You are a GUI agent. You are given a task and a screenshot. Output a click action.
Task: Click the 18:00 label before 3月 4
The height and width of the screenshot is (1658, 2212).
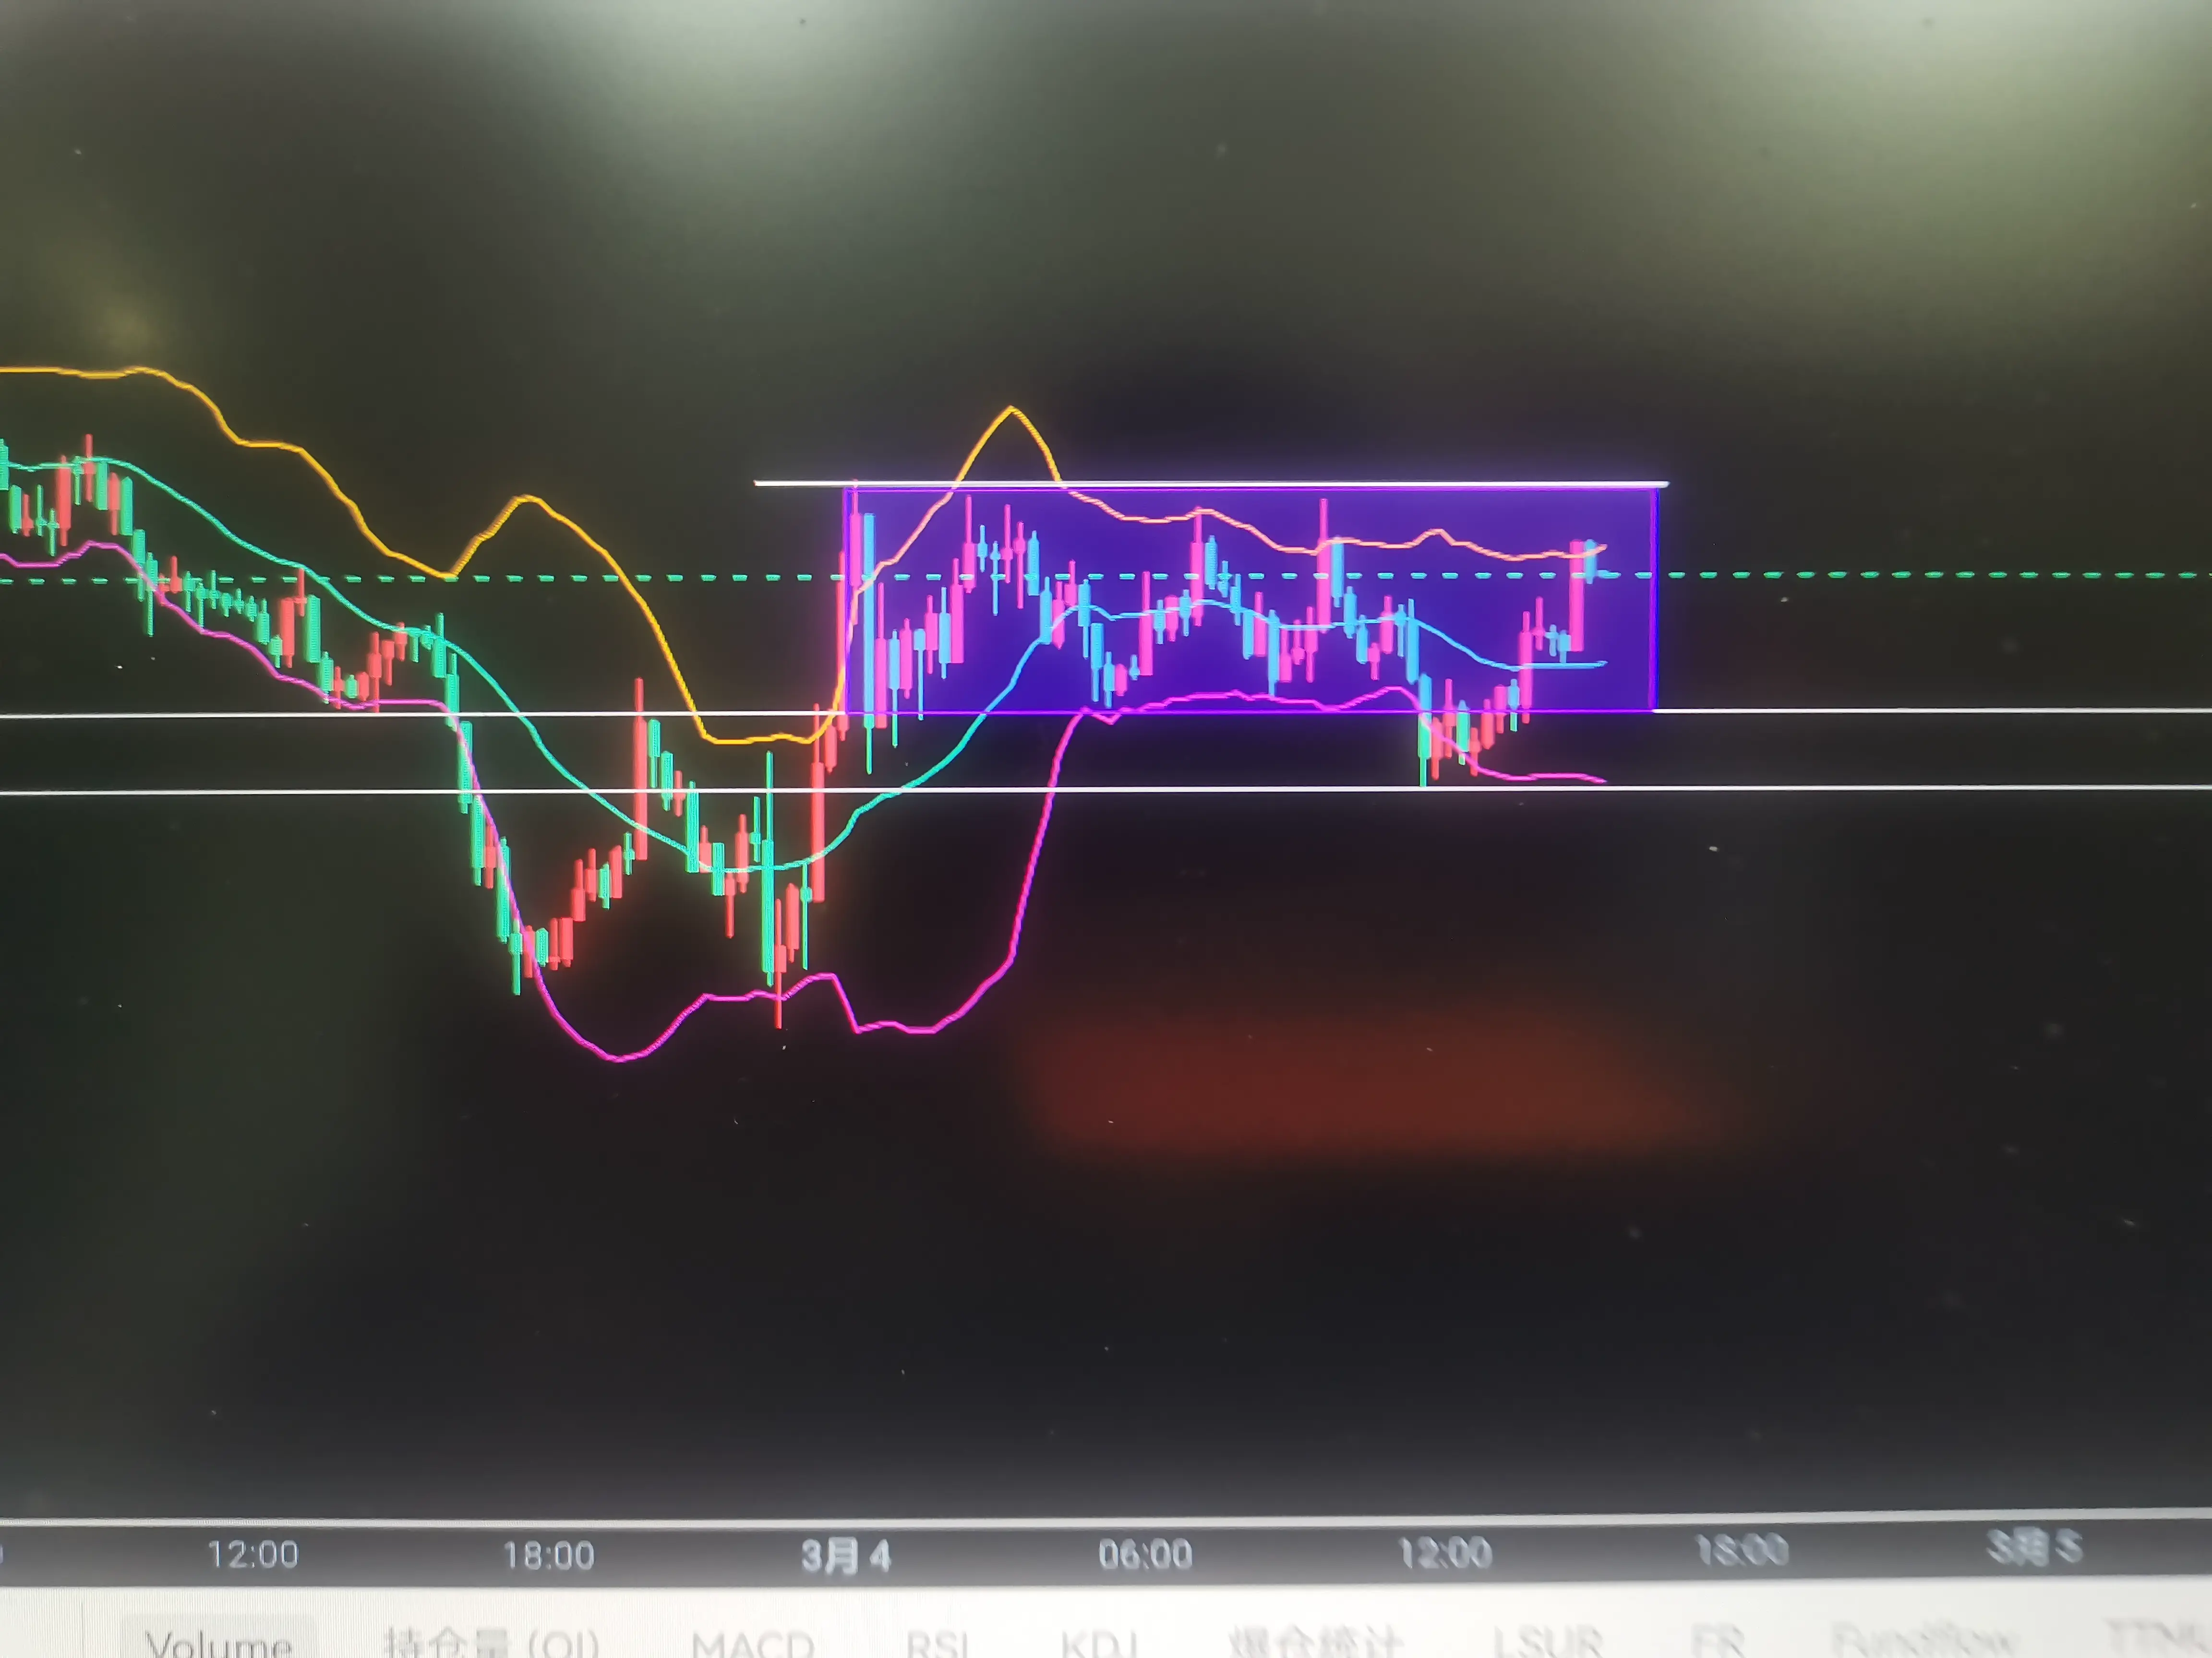548,1555
